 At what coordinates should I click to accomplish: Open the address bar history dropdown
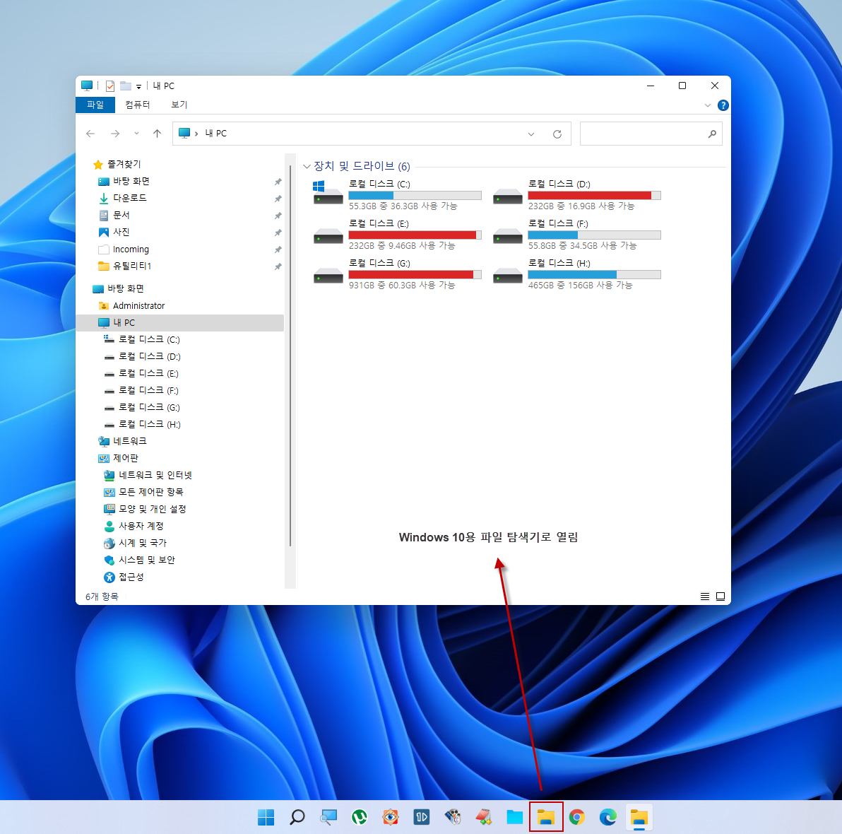[x=531, y=134]
